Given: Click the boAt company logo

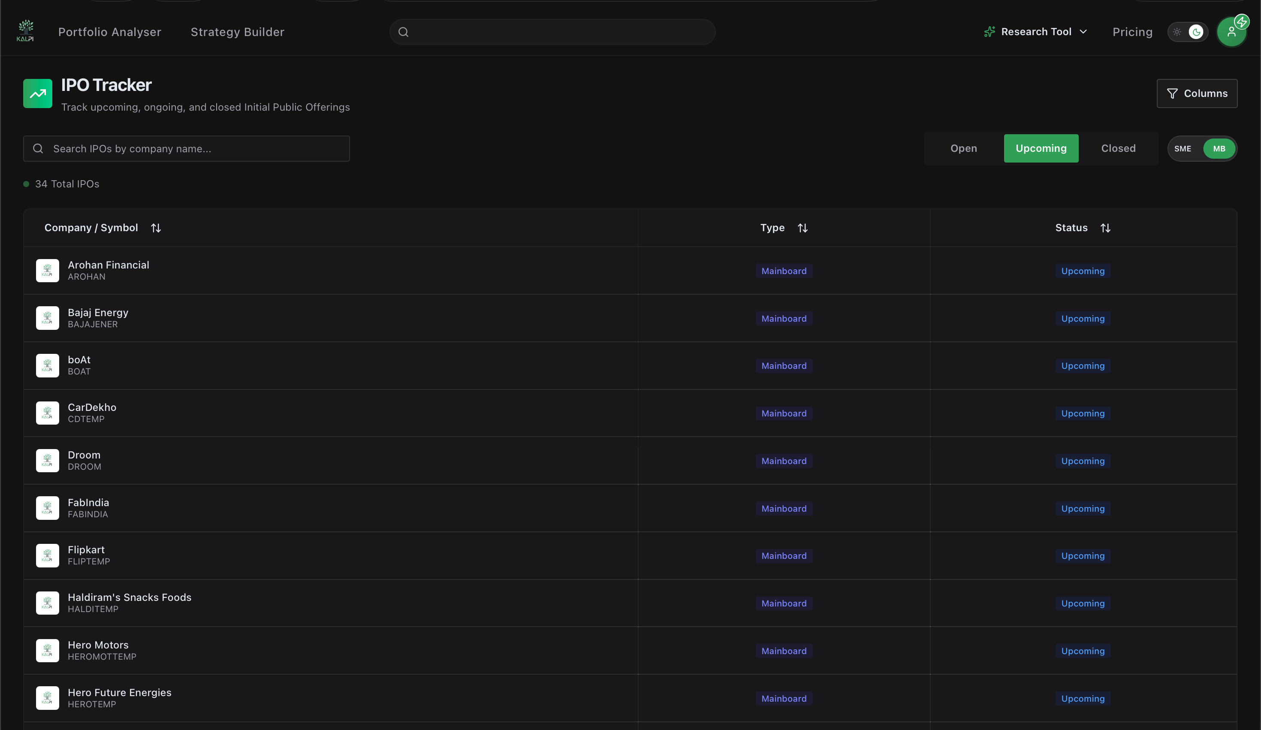Looking at the screenshot, I should (x=48, y=366).
